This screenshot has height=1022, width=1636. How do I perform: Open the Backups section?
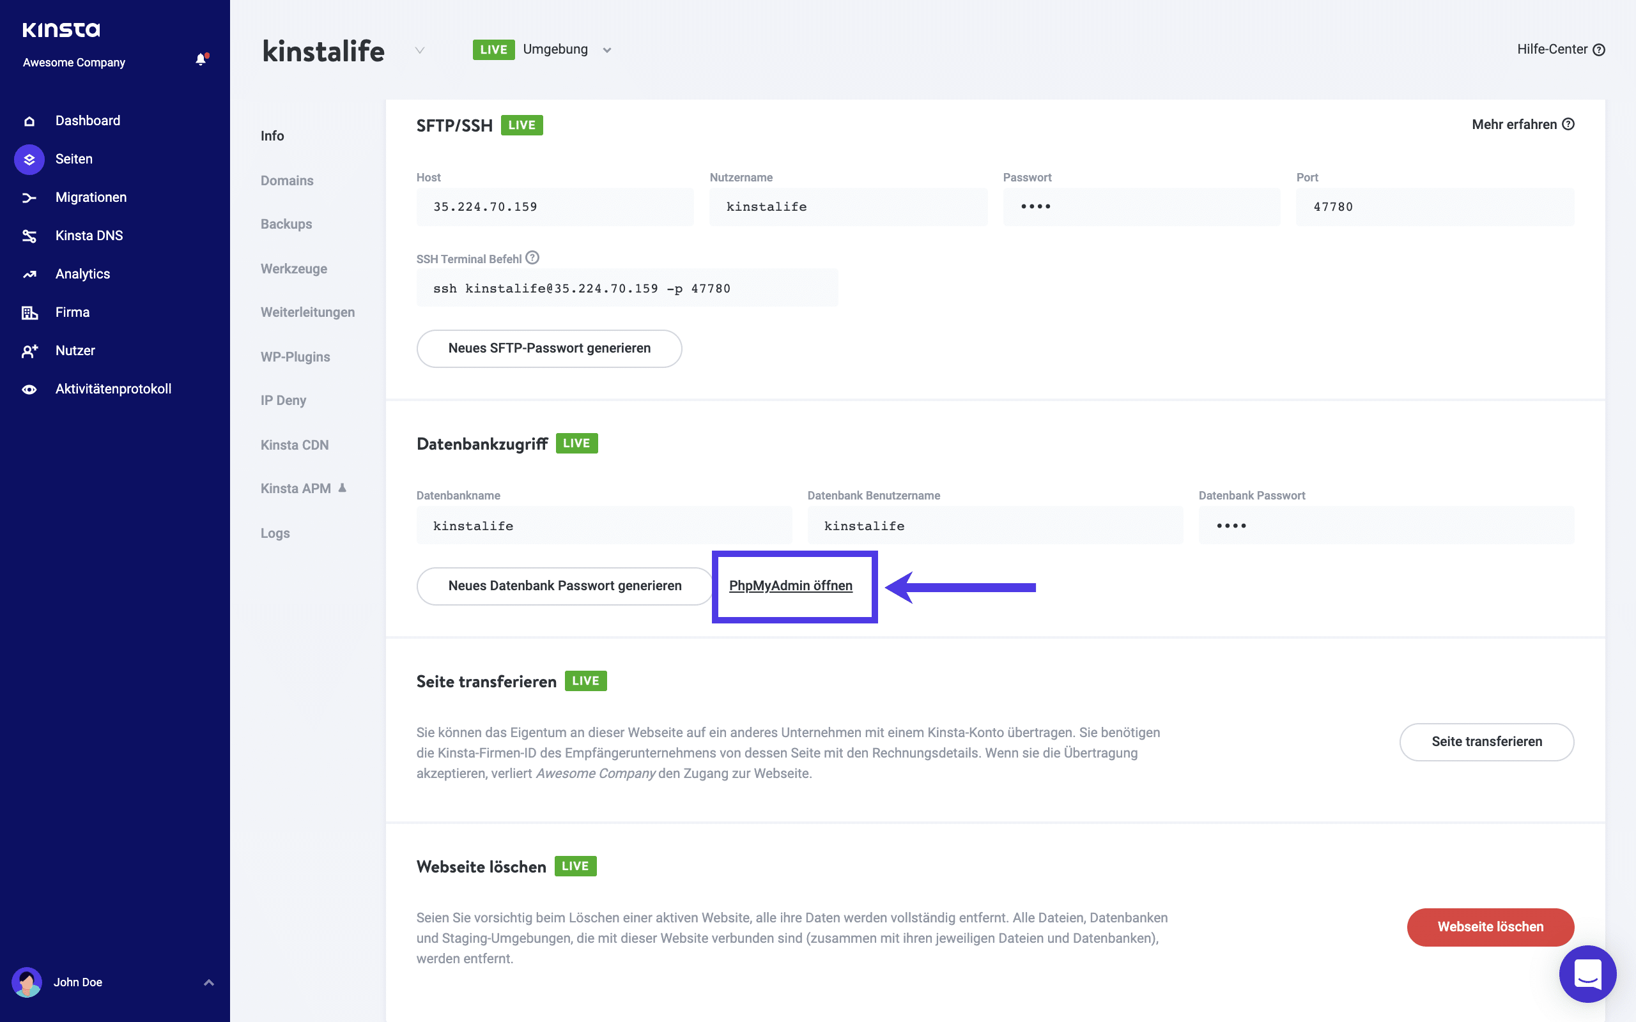[286, 224]
